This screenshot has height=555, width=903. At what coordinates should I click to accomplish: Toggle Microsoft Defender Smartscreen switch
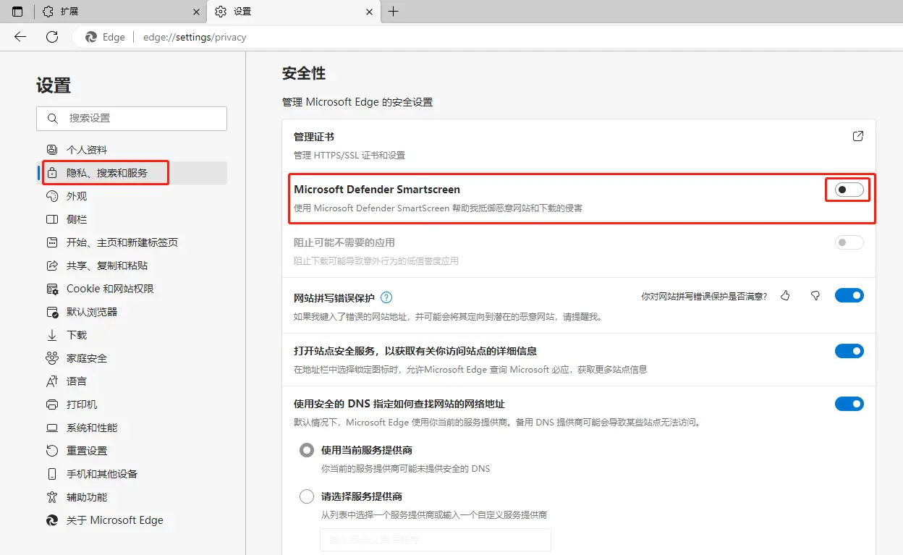click(849, 190)
